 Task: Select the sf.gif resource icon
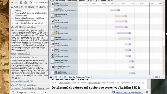click(x=53, y=4)
